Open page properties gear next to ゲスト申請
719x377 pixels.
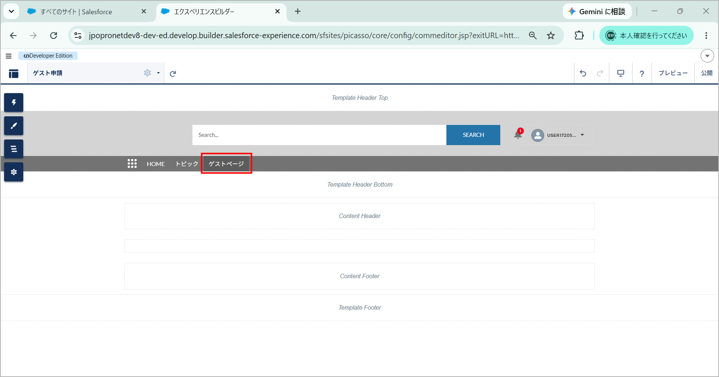[148, 73]
